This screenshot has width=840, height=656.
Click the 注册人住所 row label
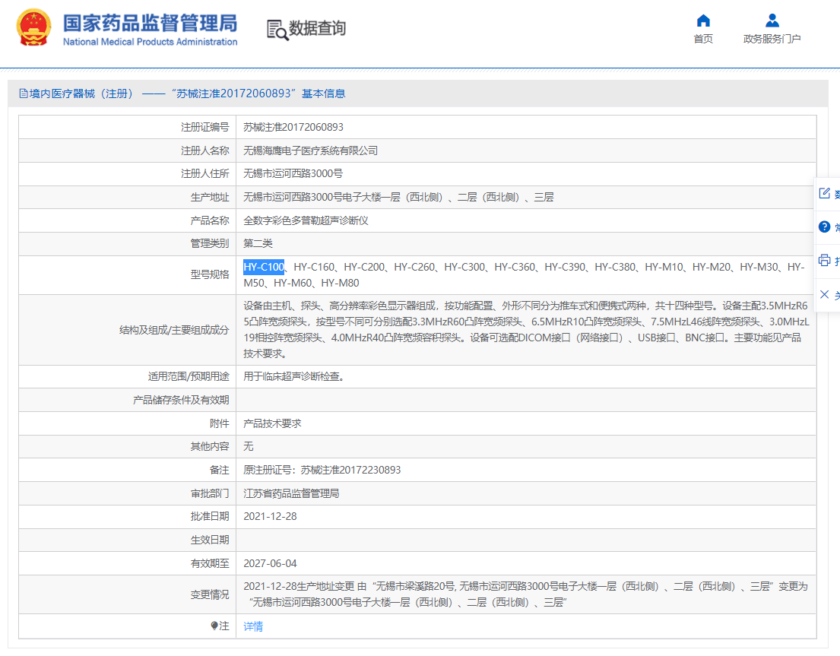pos(204,173)
